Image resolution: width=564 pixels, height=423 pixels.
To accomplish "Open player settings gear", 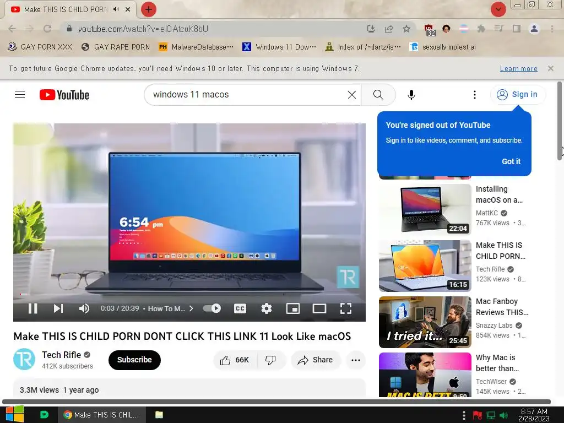I will (x=266, y=308).
